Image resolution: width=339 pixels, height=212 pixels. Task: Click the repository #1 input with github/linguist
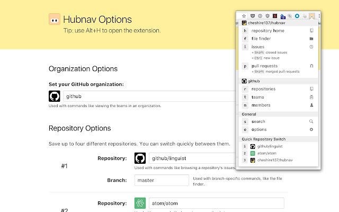[192, 158]
